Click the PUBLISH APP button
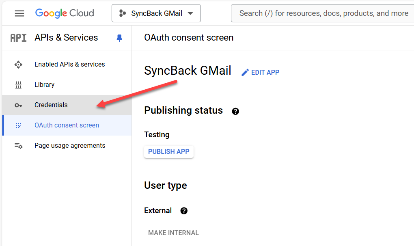The image size is (414, 246). click(x=169, y=151)
